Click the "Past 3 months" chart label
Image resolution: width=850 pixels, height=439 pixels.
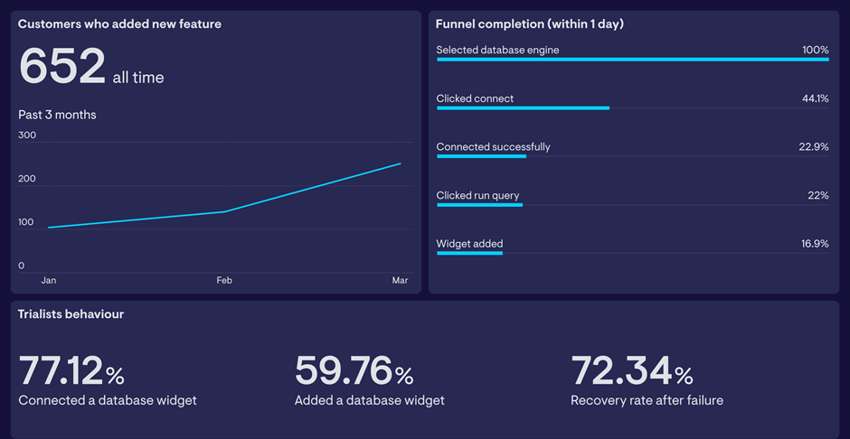click(x=57, y=115)
